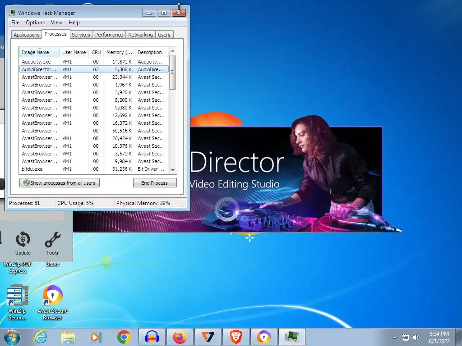Open WinZip PDF Express desktop shortcut label

[18, 268]
